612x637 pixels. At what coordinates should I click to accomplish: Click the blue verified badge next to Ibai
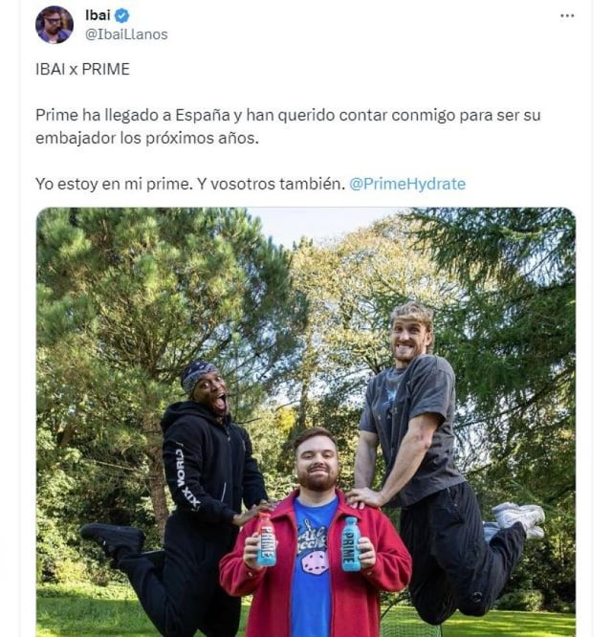[x=122, y=16]
